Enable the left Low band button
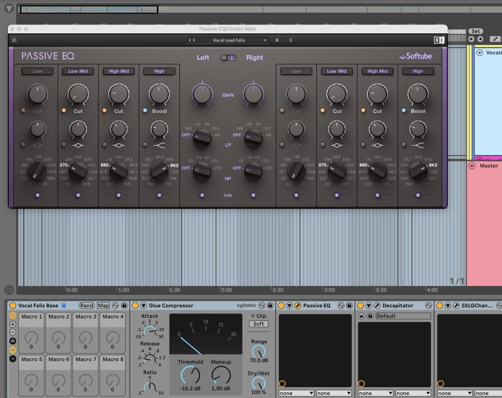The width and height of the screenshot is (502, 398). coord(38,71)
